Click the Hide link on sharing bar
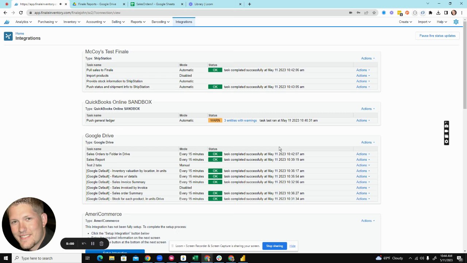Viewport: 467px width, 263px height. point(292,246)
